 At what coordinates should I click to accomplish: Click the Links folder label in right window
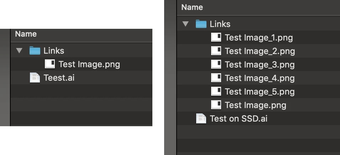[x=220, y=24]
